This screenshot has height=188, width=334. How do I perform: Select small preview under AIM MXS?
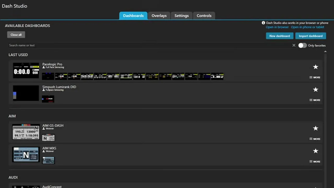tap(49, 160)
